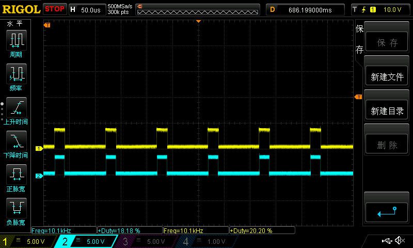Choose the fall time (下降时间) icon
Screen dimensions: 413x248
pyautogui.click(x=15, y=141)
